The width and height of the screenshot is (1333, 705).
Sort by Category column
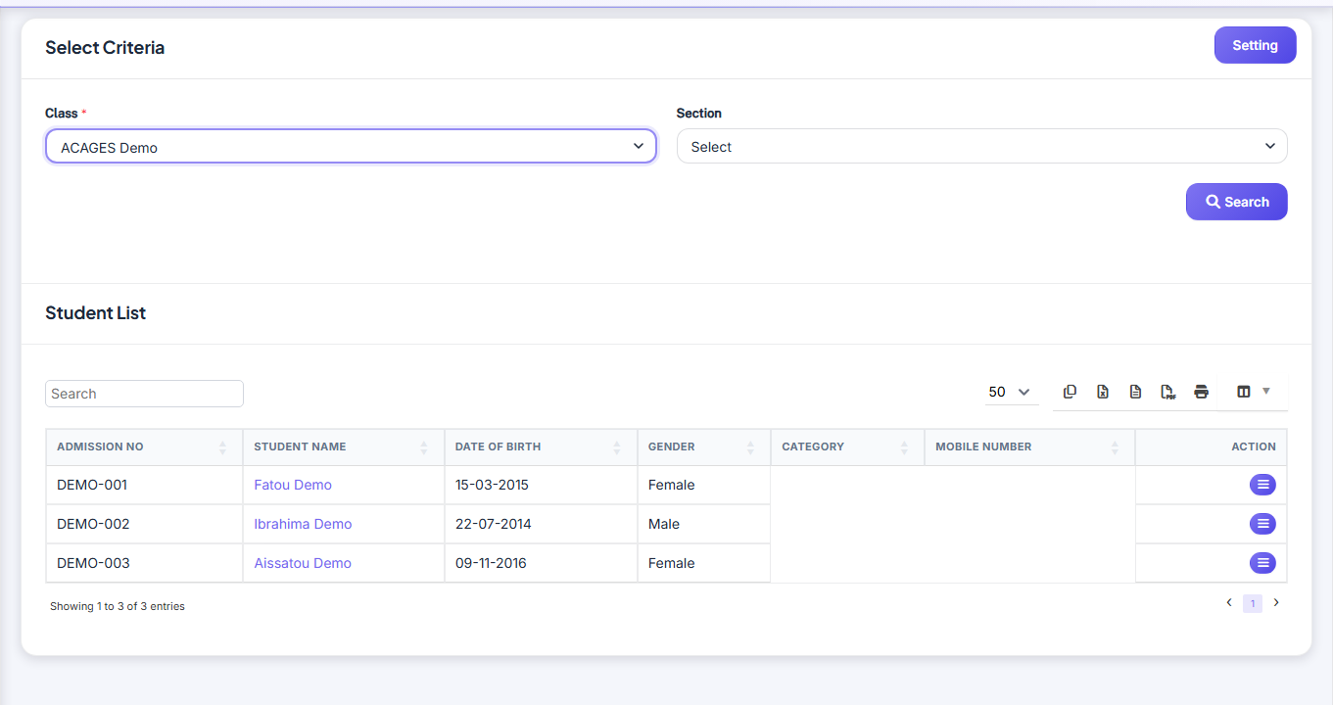pos(847,446)
